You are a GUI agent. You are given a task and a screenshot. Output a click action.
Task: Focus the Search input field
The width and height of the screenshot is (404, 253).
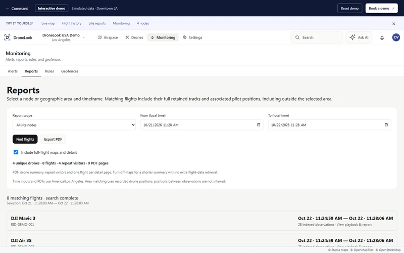coord(317,37)
